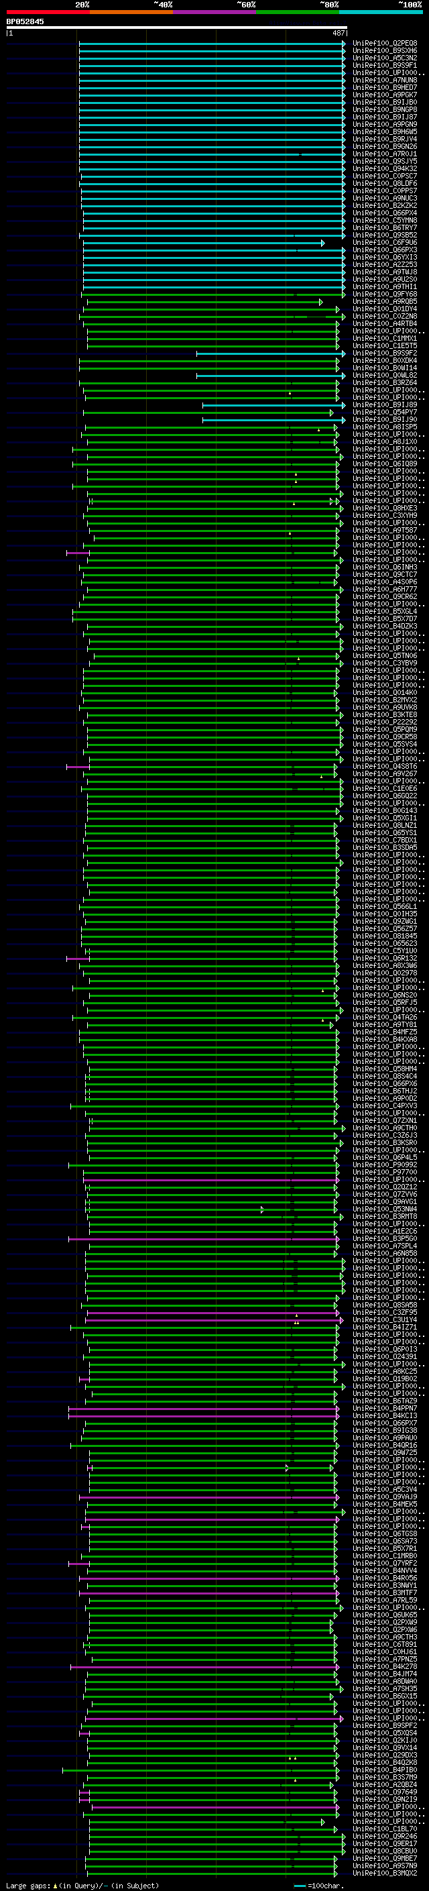
Task: Select the UniRef100_A9T587 label
Action: [385, 531]
